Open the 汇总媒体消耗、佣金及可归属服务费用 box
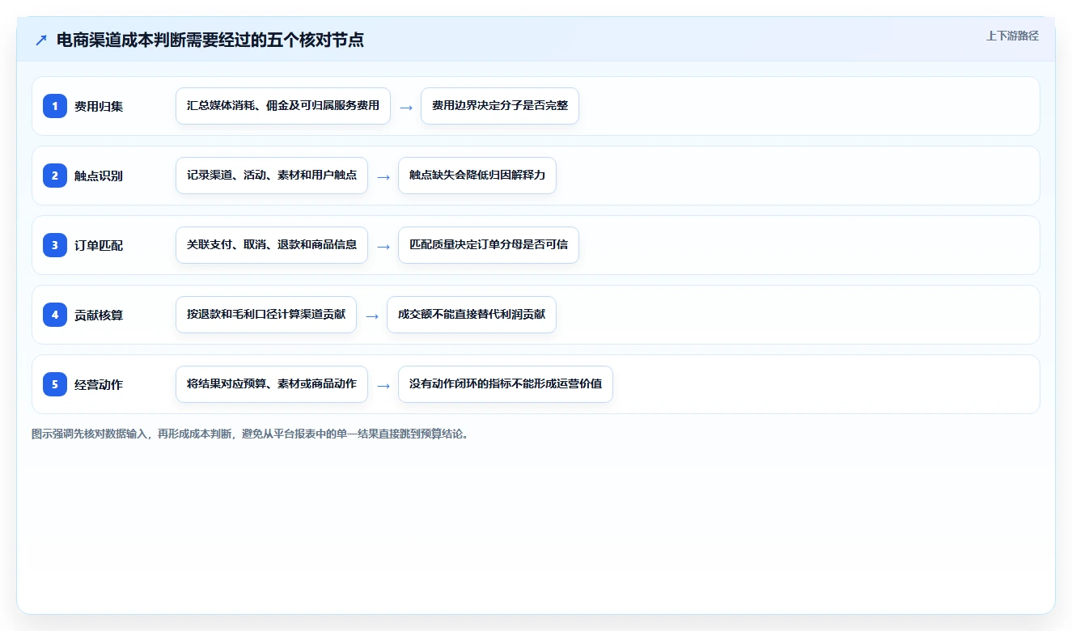Screen dimensions: 1072x631 pyautogui.click(x=283, y=106)
